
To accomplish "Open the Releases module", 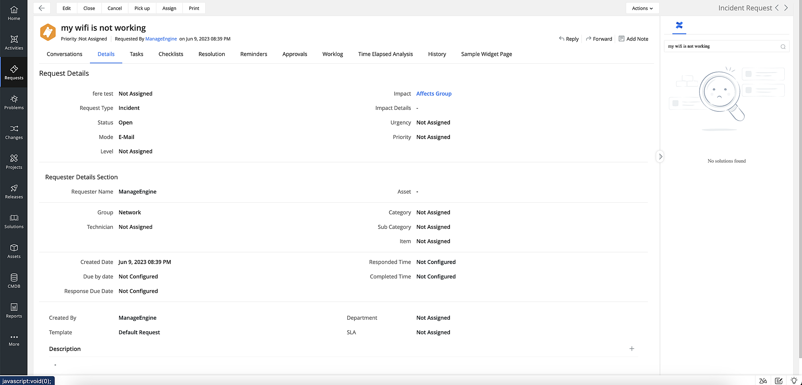I will (14, 191).
